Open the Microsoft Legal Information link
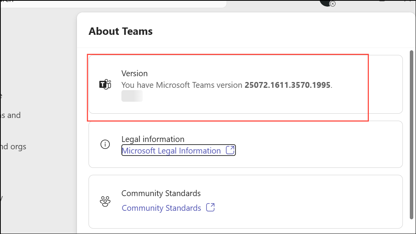The width and height of the screenshot is (416, 234). coord(171,150)
